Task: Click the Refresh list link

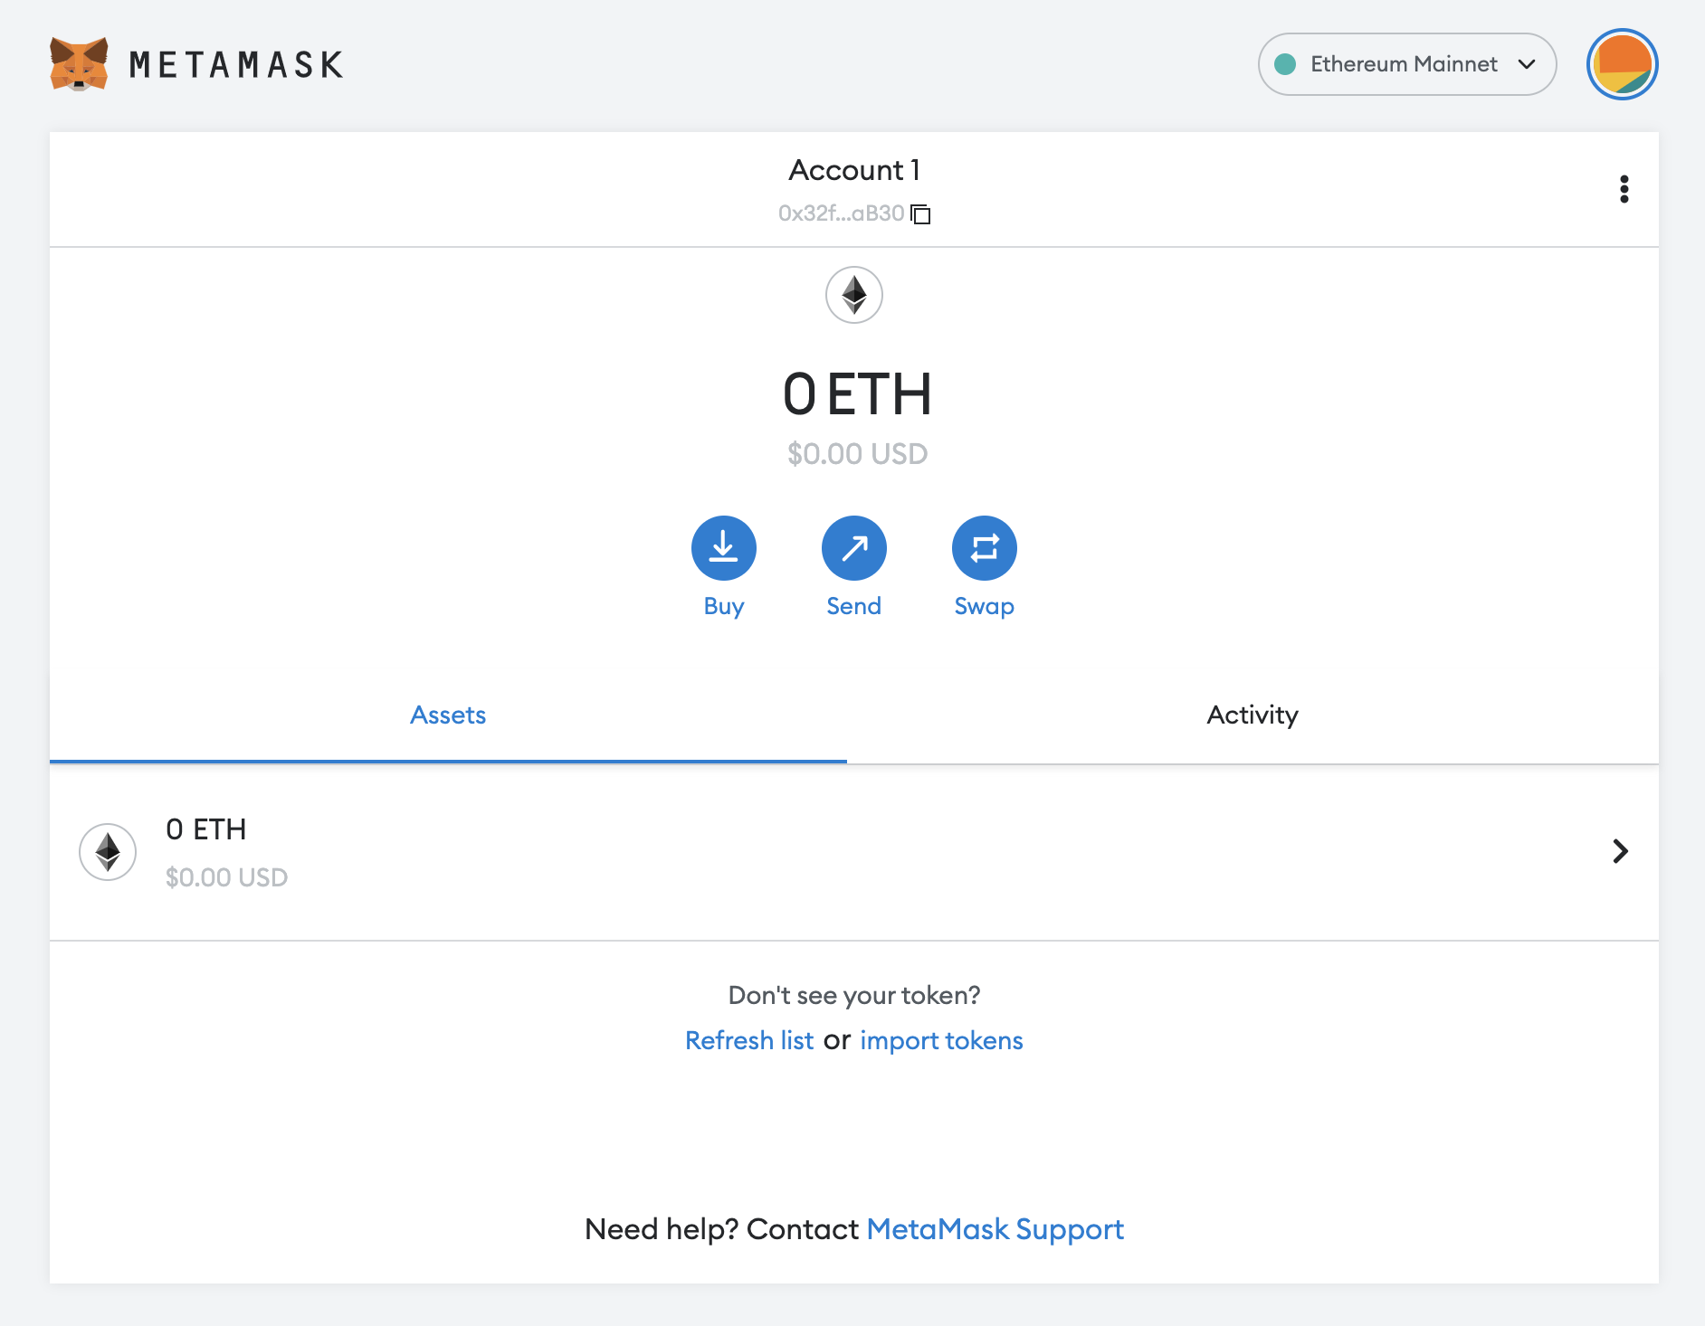Action: point(748,1040)
